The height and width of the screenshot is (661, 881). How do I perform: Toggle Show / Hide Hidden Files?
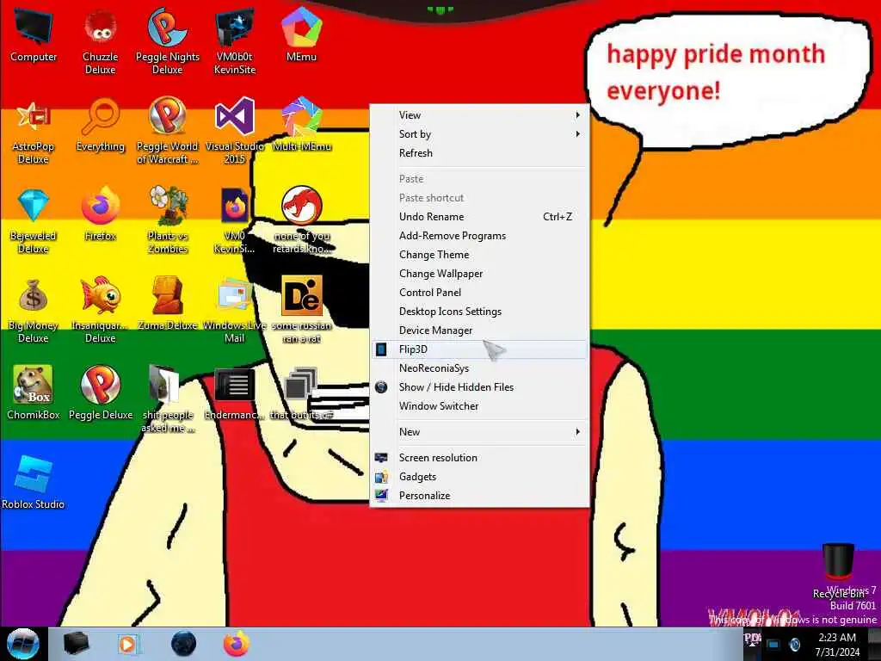point(479,387)
